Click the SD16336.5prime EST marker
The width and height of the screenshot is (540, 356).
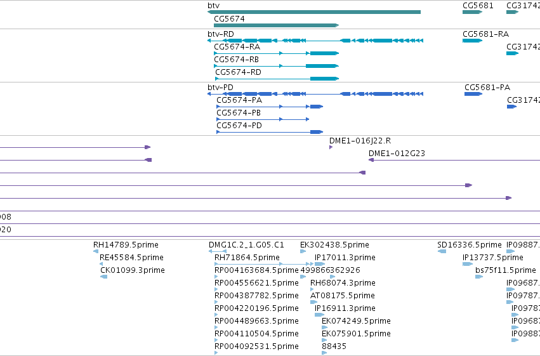pyautogui.click(x=442, y=251)
